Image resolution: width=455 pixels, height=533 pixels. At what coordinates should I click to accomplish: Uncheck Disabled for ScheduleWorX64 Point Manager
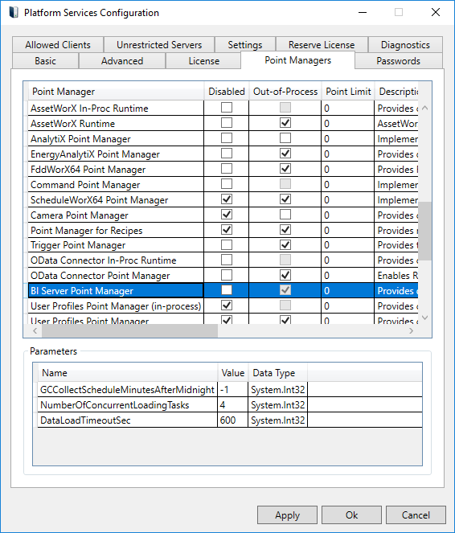click(x=227, y=199)
